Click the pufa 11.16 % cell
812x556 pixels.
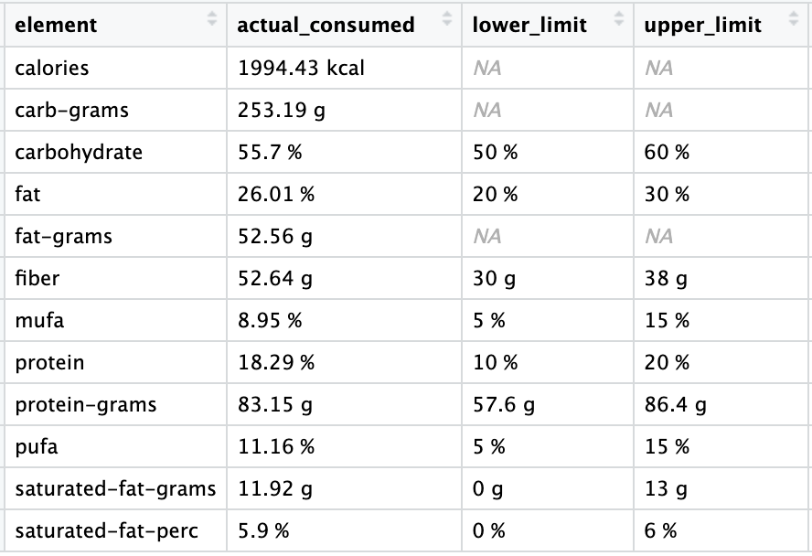(275, 446)
